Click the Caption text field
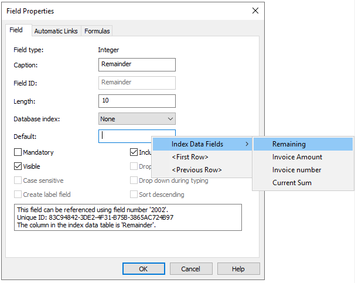 (x=137, y=65)
